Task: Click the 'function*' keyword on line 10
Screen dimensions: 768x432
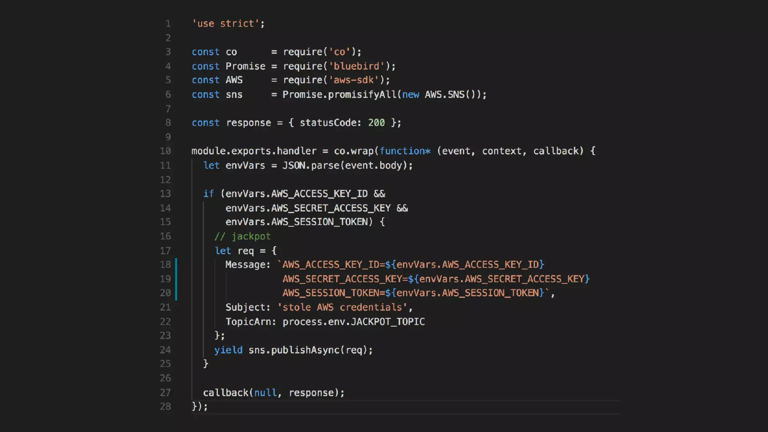Action: point(405,151)
